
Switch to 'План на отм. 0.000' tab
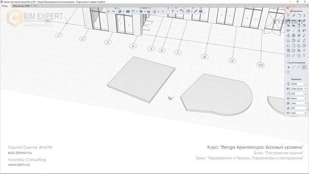click(21, 6)
